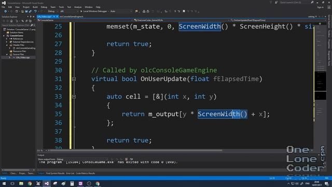Switch to the Output bottom tab
This screenshot has height=187, width=332.
[41, 173]
